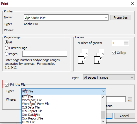Click the Properties button
This screenshot has height=124, width=137.
click(121, 17)
